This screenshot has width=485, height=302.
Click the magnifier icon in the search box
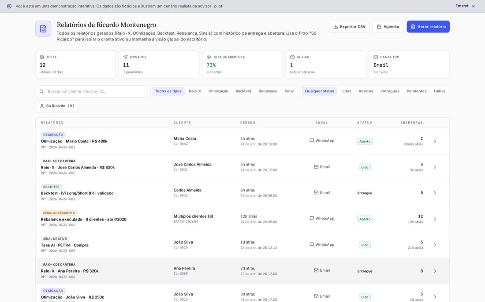click(x=41, y=91)
